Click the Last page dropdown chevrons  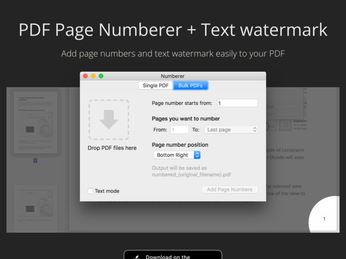[x=255, y=129]
